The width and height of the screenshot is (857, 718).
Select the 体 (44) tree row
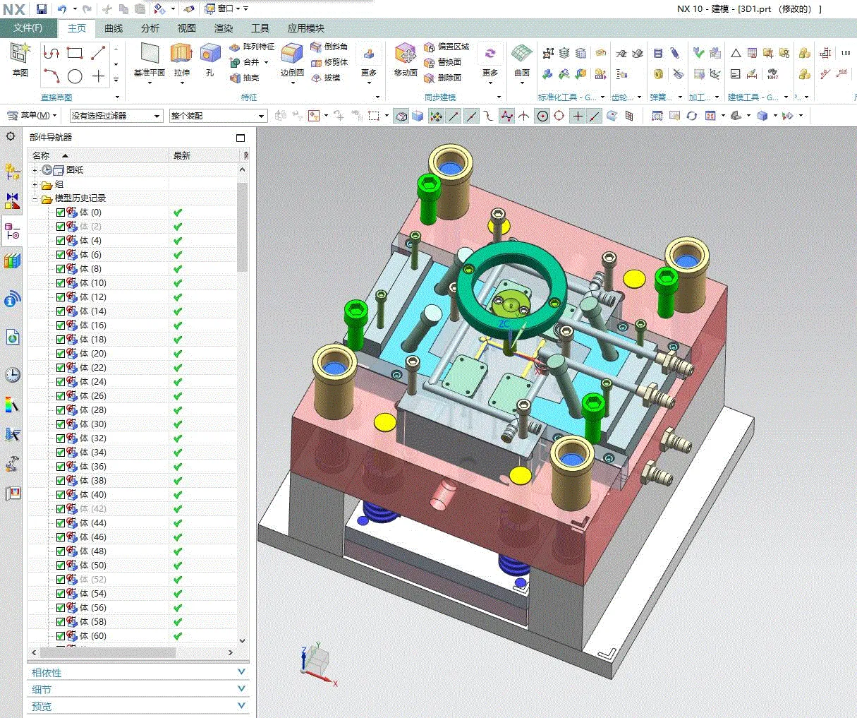134,522
